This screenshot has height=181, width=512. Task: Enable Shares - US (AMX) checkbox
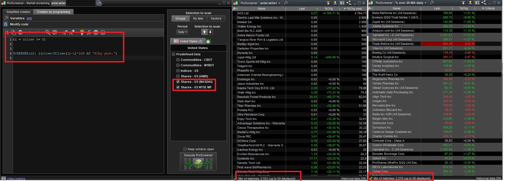178,76
